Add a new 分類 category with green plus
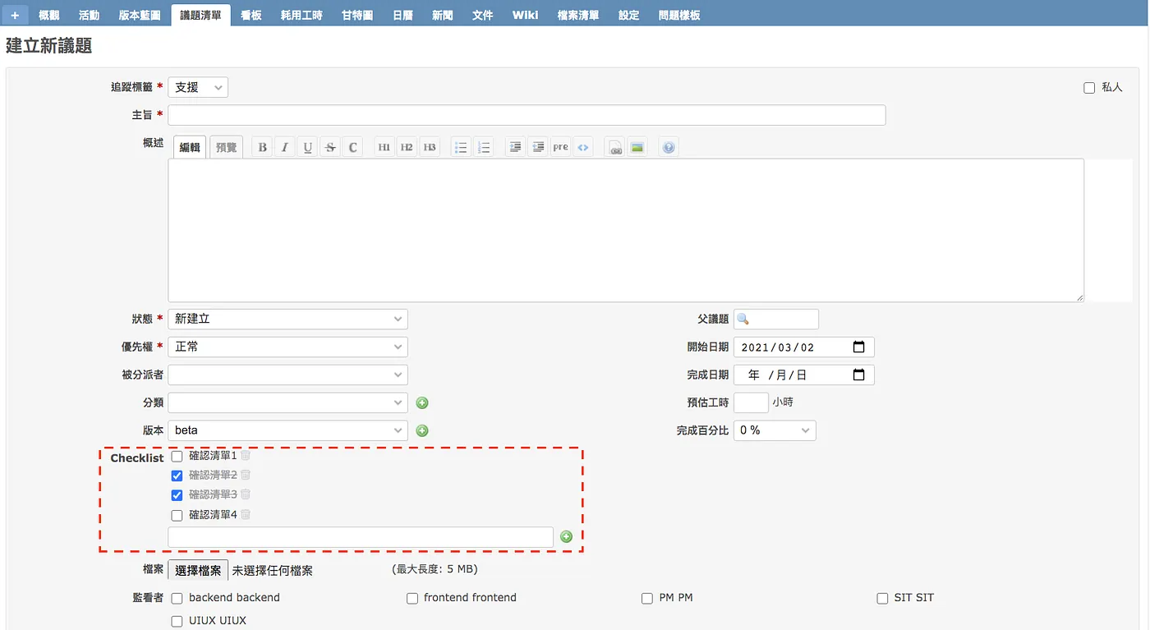The height and width of the screenshot is (630, 1150). 422,402
